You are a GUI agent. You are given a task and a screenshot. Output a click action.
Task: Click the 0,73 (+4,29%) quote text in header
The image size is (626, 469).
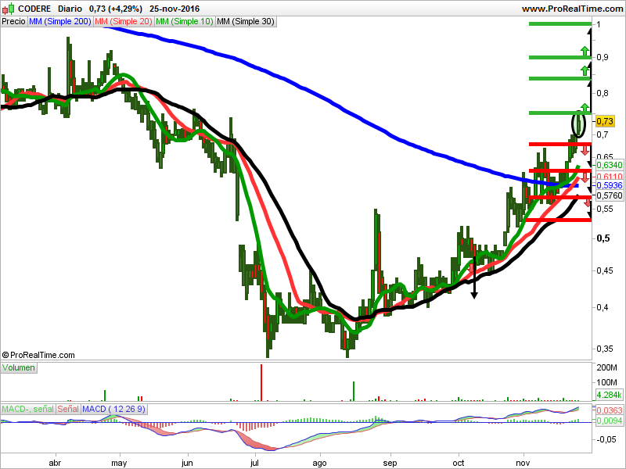coord(116,9)
